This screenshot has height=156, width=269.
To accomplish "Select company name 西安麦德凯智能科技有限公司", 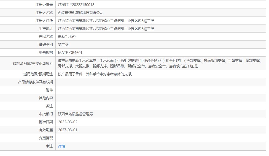I will pyautogui.click(x=81, y=13).
